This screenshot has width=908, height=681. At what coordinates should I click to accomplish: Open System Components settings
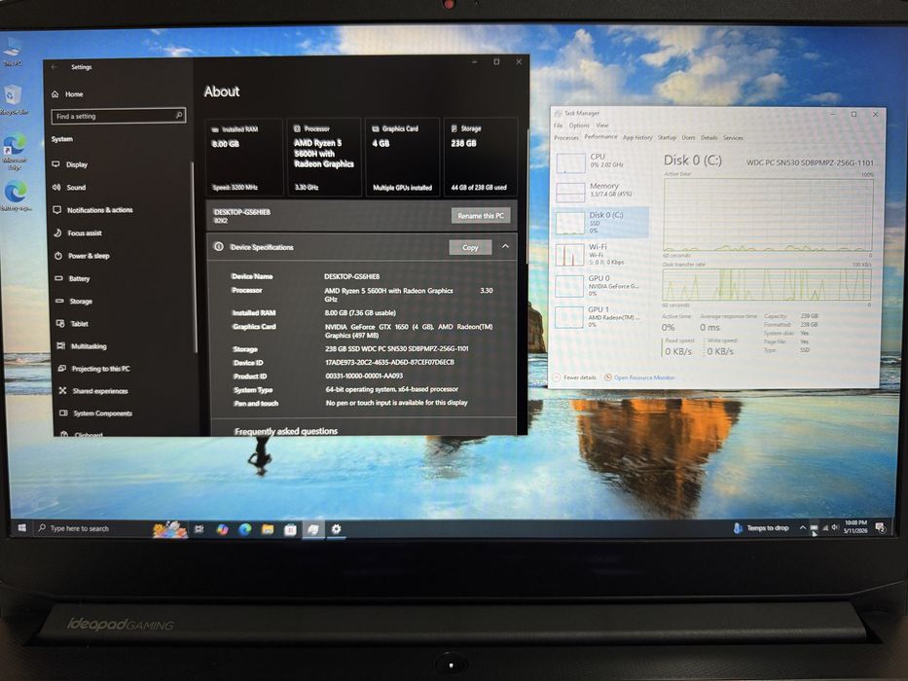(x=96, y=412)
